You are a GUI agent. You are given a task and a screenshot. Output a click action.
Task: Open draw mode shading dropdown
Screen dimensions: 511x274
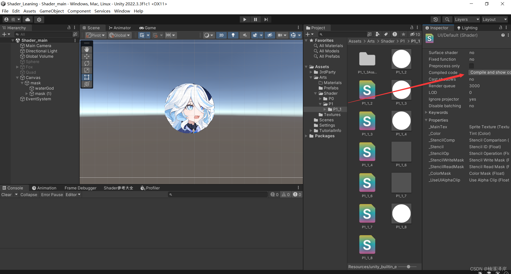(209, 35)
